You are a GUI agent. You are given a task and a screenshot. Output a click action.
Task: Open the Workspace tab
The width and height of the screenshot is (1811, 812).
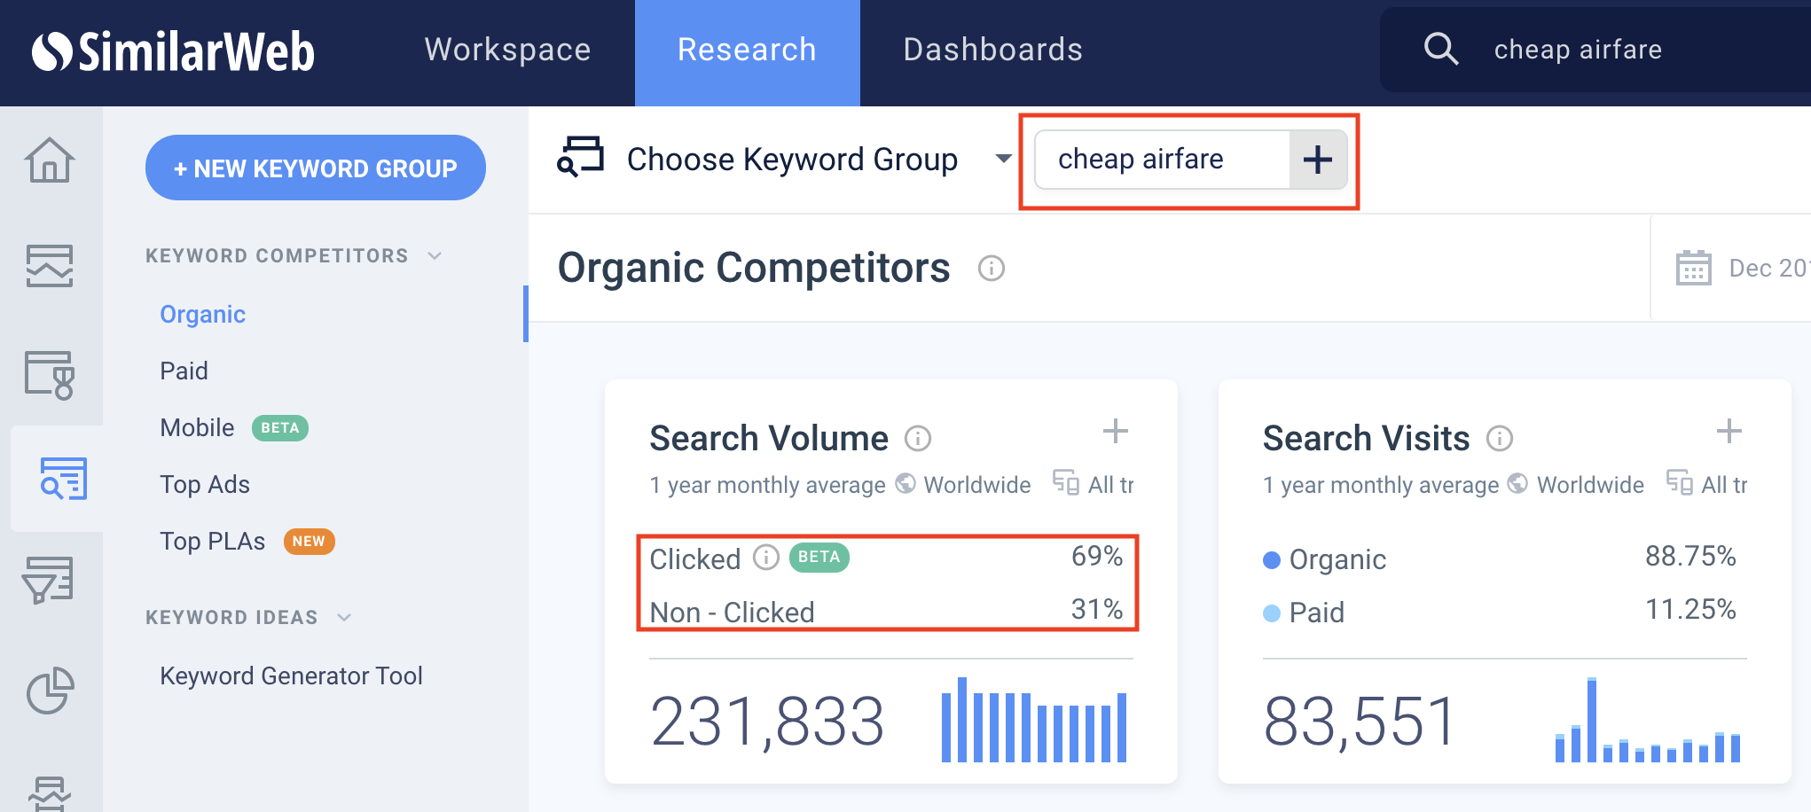(507, 50)
